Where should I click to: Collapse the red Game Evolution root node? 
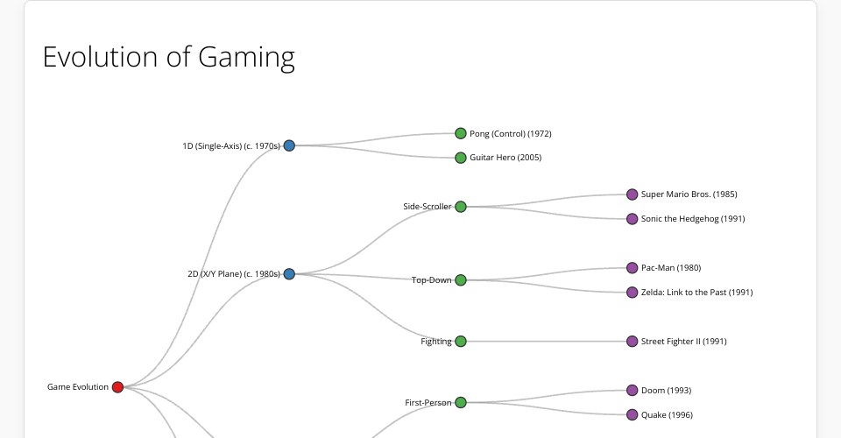[x=117, y=387]
